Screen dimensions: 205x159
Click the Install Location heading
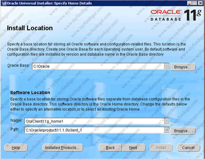pos(30,28)
